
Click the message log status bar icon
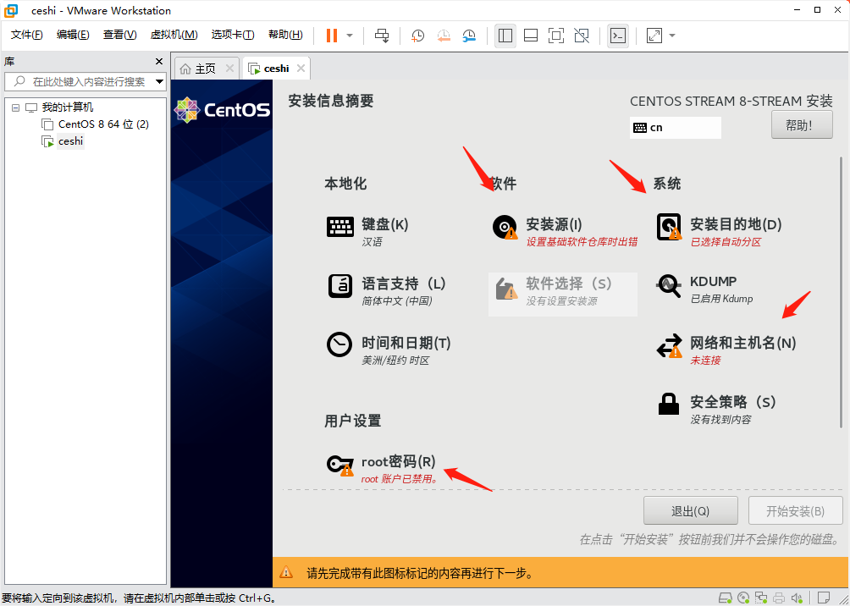(x=824, y=598)
